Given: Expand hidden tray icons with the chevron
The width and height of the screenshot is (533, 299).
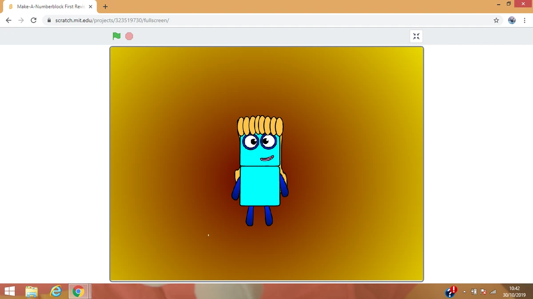Looking at the screenshot, I should (x=465, y=291).
